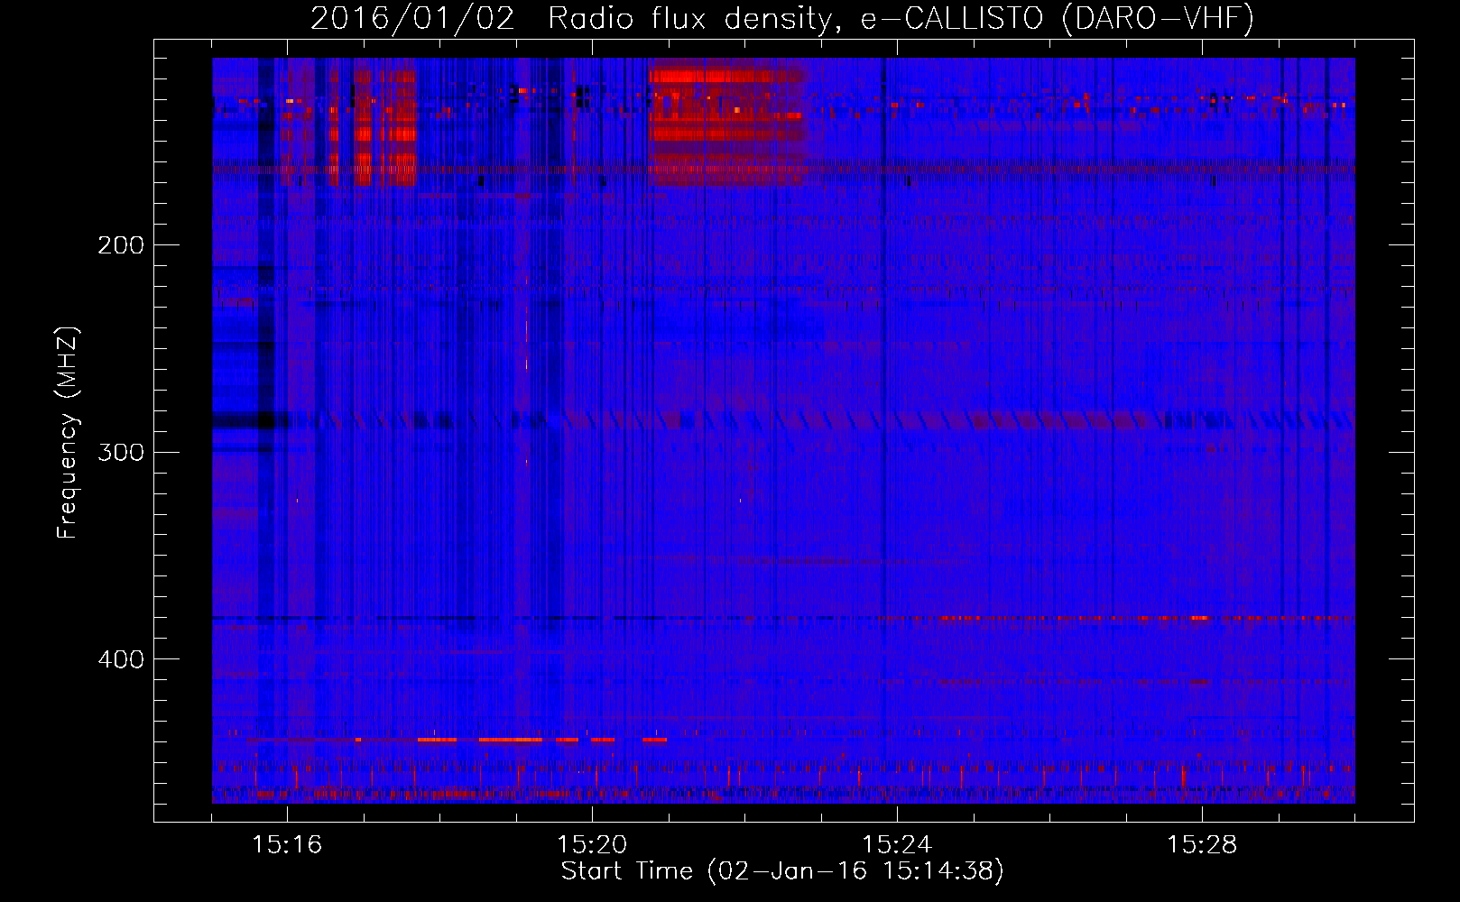Click the '15:28' time tick label
This screenshot has width=1460, height=902.
pos(1202,844)
